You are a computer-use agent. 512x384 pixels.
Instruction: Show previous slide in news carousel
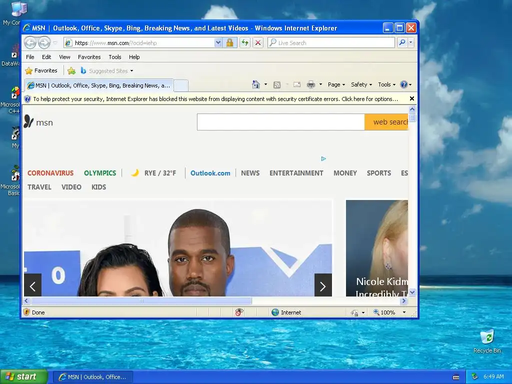tap(32, 285)
